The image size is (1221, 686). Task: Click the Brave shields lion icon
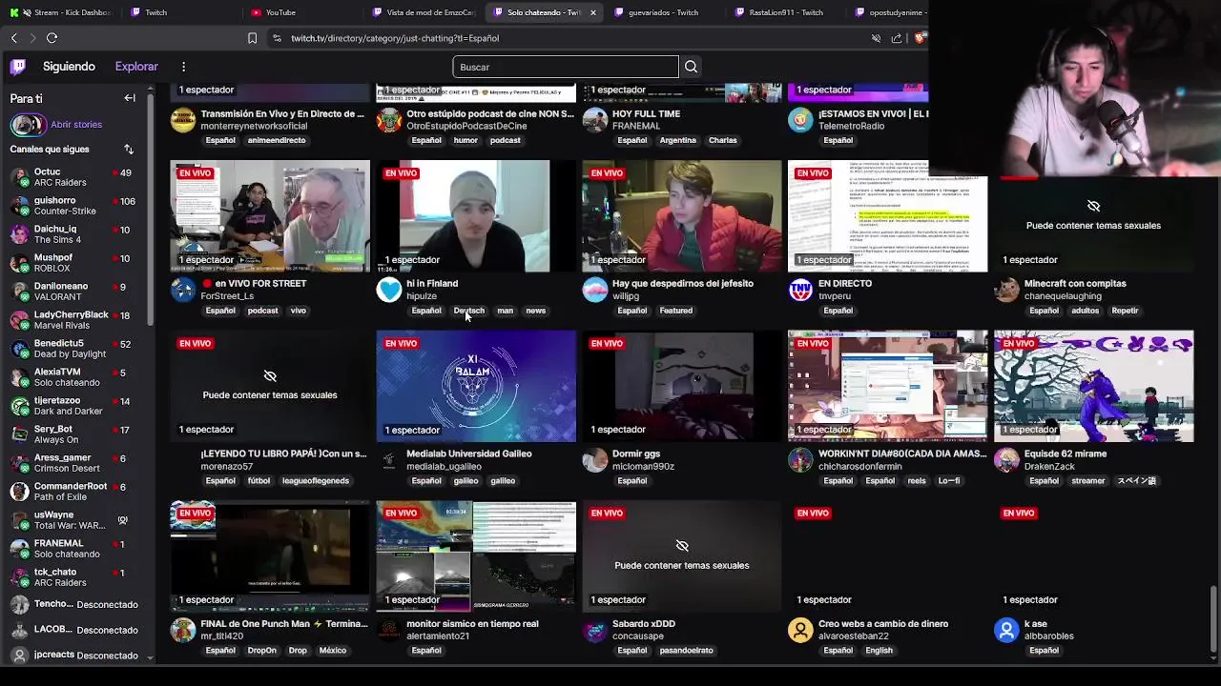tap(919, 38)
